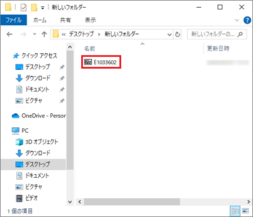
Task: Click the quick access star icon
Action: (x=16, y=56)
